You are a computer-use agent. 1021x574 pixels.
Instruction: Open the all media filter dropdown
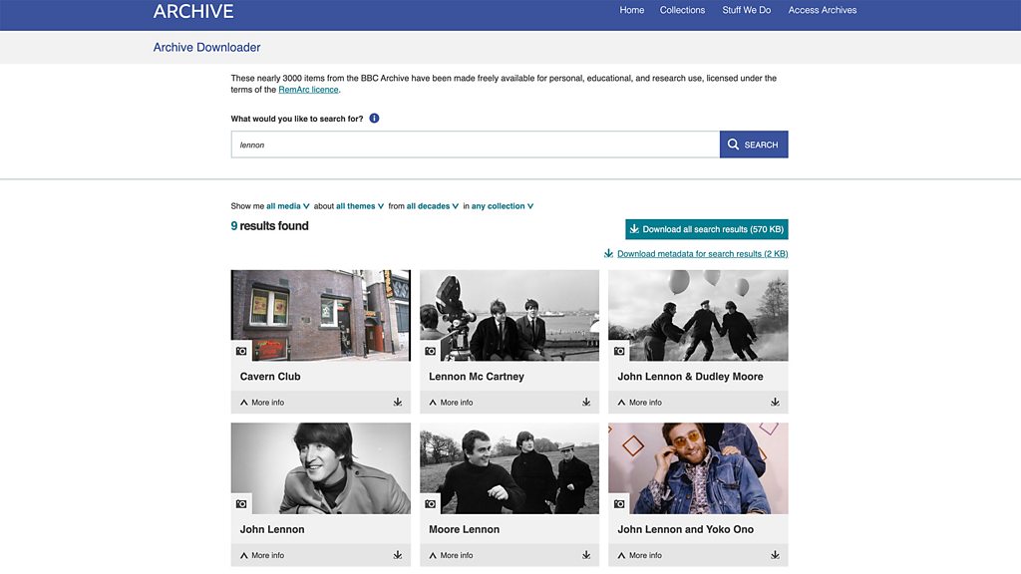click(288, 206)
